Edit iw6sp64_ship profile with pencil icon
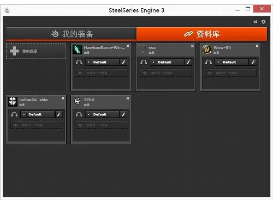Image resolution: width=273 pixels, height=204 pixels. [x=59, y=114]
